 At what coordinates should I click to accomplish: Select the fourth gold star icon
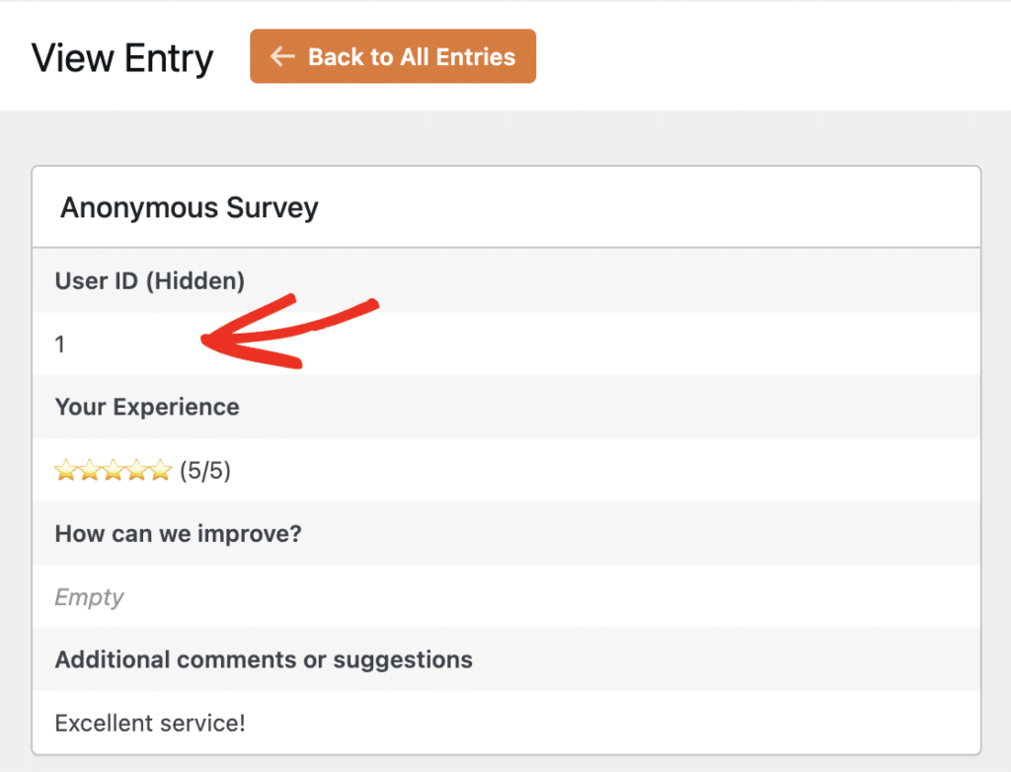click(135, 469)
